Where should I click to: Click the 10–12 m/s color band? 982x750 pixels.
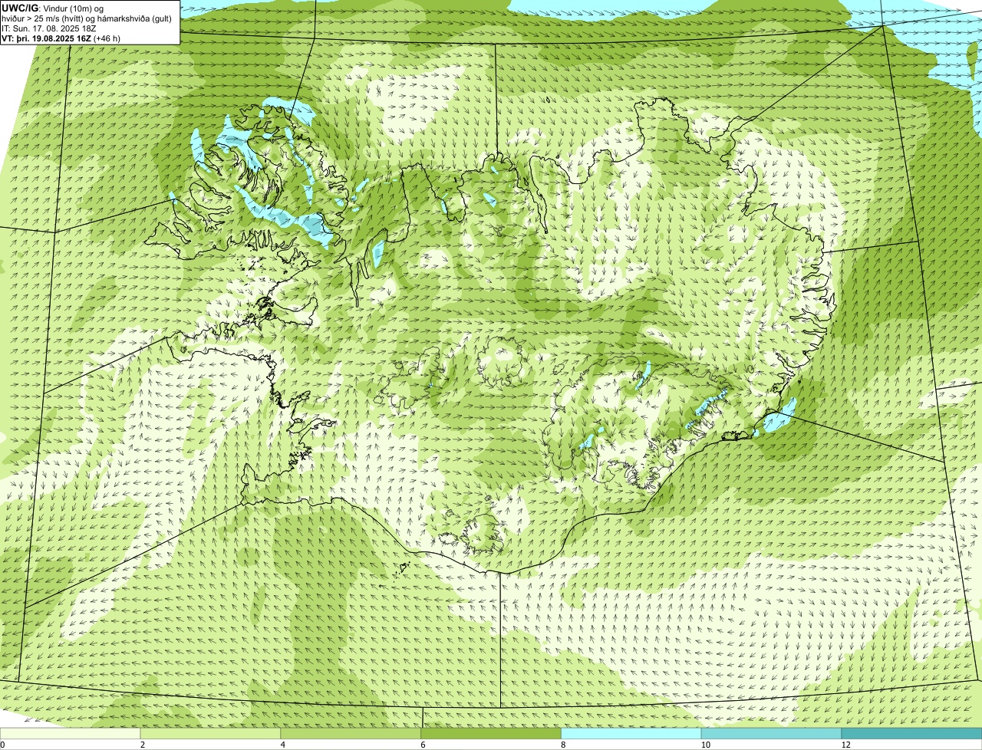[772, 734]
